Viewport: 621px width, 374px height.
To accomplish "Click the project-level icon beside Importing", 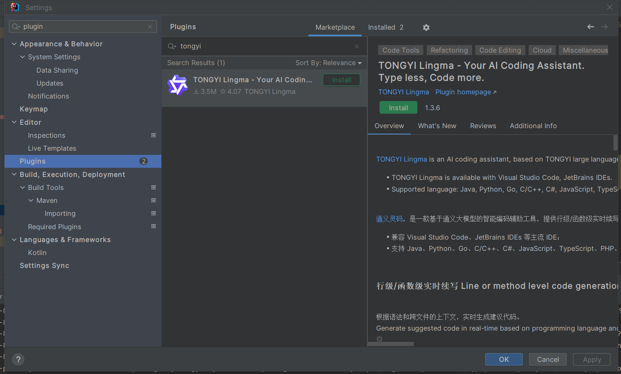I will point(153,213).
